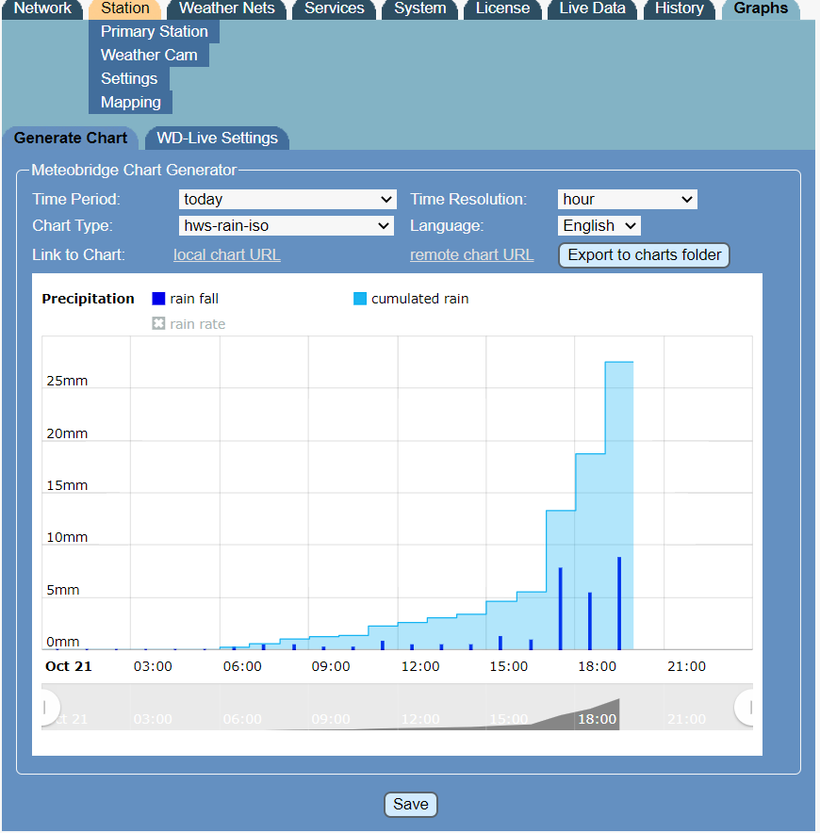Switch to the WD-Live Settings tab
The width and height of the screenshot is (820, 833).
(x=217, y=139)
